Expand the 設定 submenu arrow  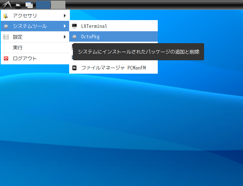[65, 37]
